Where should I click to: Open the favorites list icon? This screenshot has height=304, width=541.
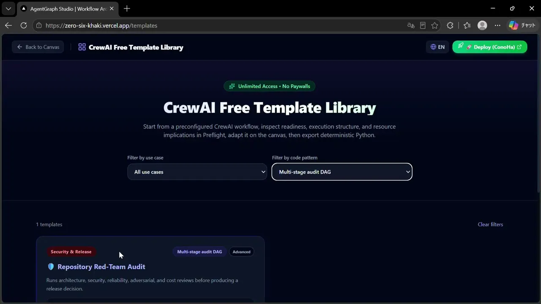pos(467,25)
